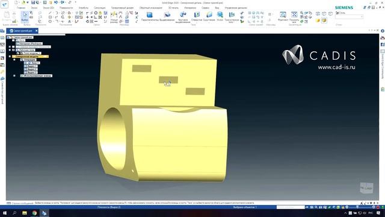Screen dimensions: 385x217
Task: Expand the Использованные эскизы node
Action: 14,76
